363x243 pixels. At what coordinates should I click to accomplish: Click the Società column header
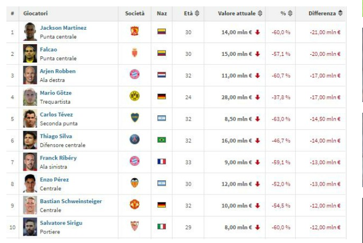coord(134,13)
